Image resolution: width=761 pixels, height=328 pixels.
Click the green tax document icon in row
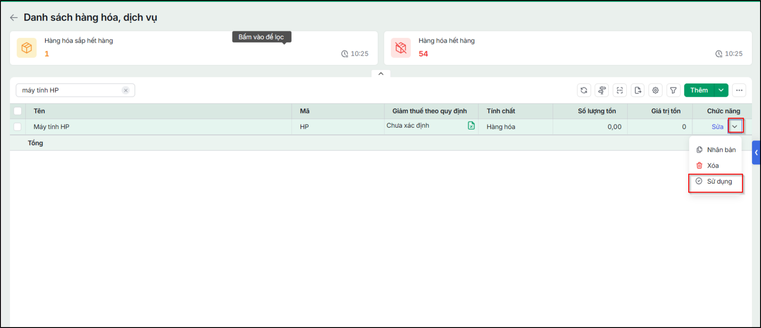(471, 125)
